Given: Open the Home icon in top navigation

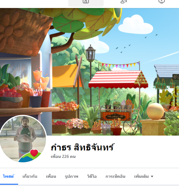Looking at the screenshot, I should pyautogui.click(x=86, y=2).
